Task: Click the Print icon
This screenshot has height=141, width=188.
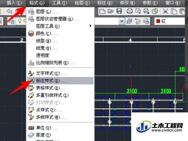Action: (x=130, y=11)
